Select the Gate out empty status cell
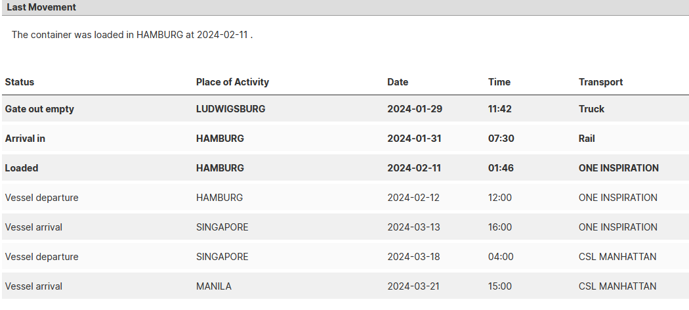This screenshot has height=310, width=689. [39, 109]
